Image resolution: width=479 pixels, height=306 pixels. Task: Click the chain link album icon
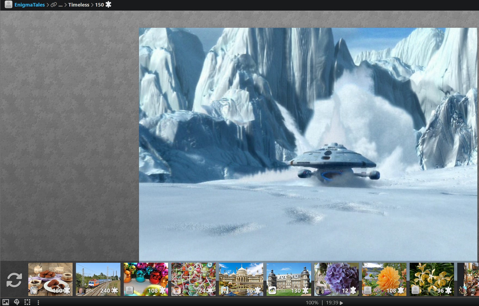click(x=54, y=5)
